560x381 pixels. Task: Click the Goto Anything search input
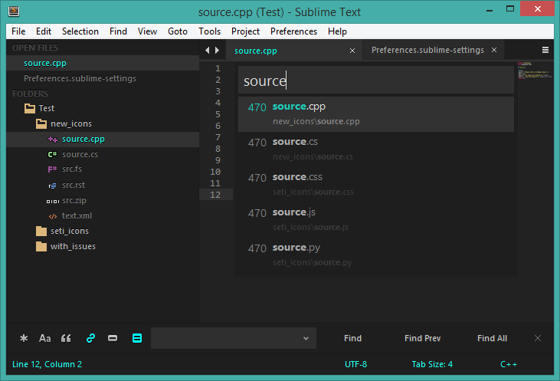376,80
